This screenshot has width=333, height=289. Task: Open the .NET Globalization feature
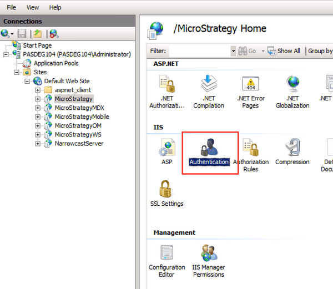coord(292,92)
